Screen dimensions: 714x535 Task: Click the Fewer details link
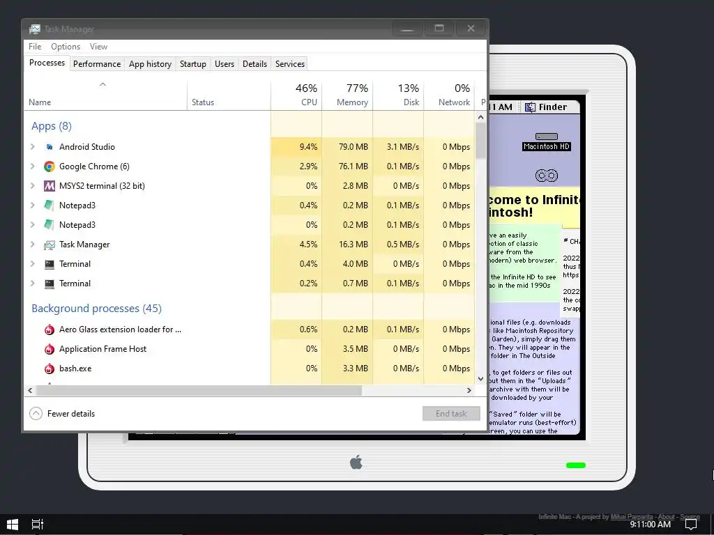tap(71, 414)
